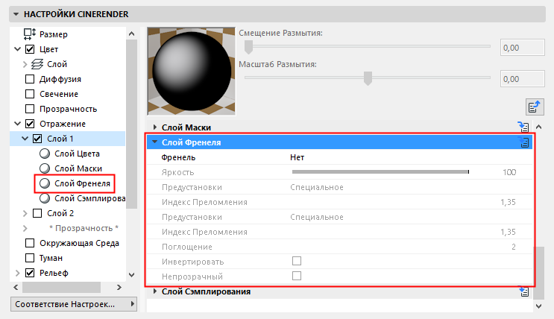Click the Слой layers stack icon
Image resolution: width=554 pixels, height=319 pixels.
(37, 64)
